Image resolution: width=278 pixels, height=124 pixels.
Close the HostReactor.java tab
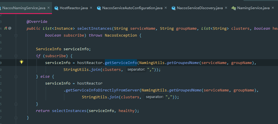click(91, 8)
